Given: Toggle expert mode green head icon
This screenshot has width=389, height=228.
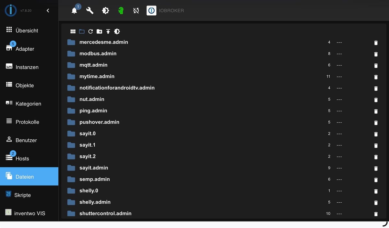Looking at the screenshot, I should [x=121, y=11].
